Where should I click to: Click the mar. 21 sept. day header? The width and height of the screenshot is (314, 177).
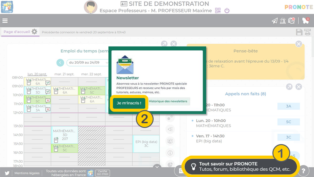point(64,74)
